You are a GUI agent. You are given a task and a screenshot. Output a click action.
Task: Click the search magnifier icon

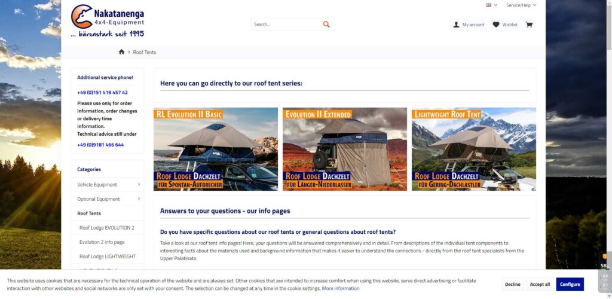[x=326, y=24]
